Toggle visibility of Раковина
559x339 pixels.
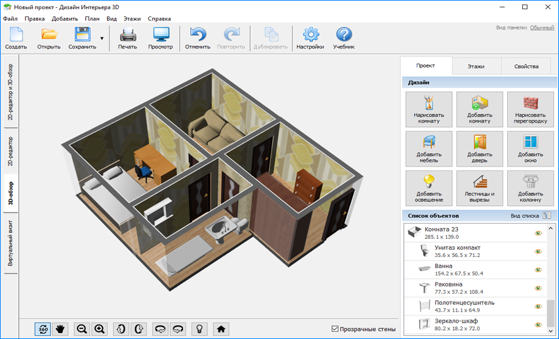click(538, 288)
